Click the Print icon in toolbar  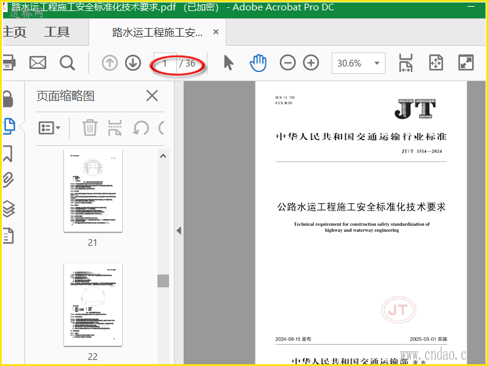(x=9, y=63)
